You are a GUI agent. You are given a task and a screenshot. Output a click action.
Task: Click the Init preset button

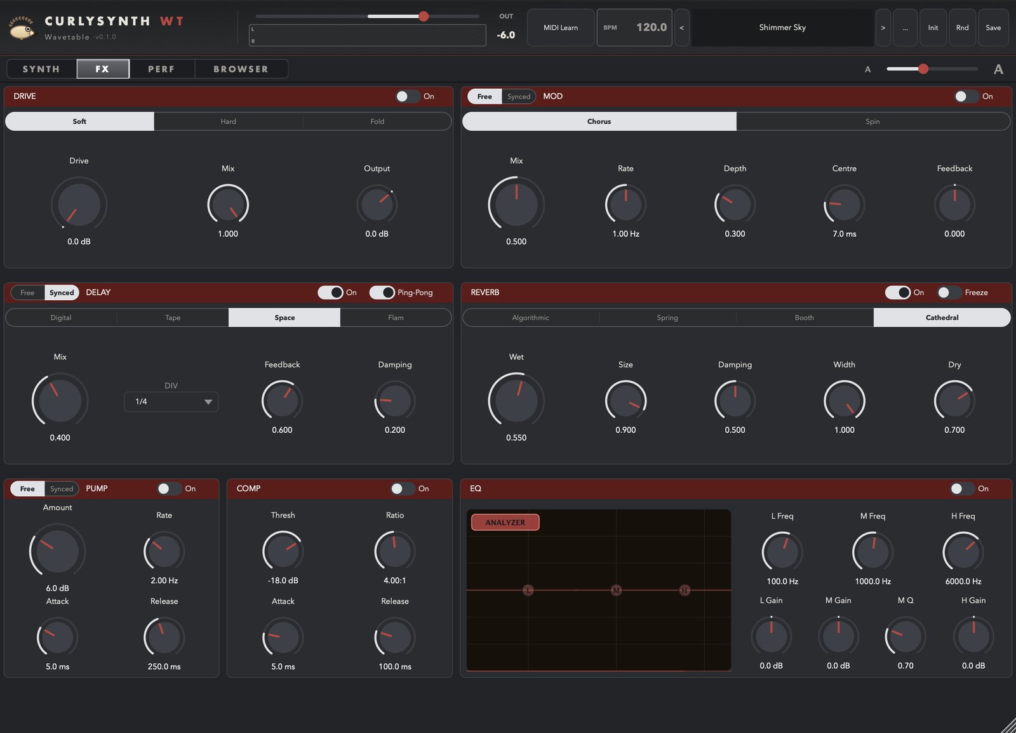coord(933,27)
